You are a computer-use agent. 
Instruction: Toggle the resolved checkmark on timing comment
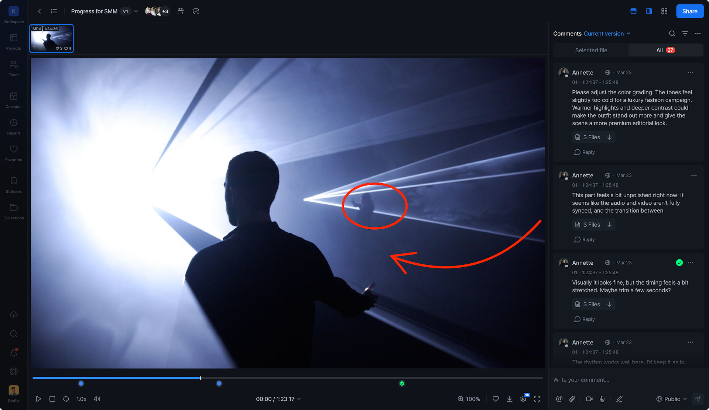[x=679, y=263]
